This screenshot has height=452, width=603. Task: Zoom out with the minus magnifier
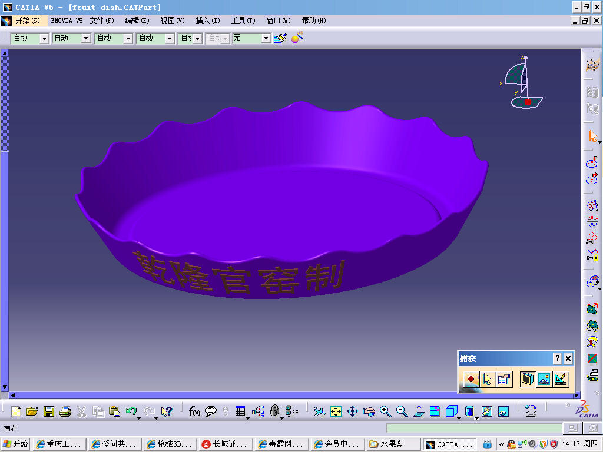click(402, 411)
